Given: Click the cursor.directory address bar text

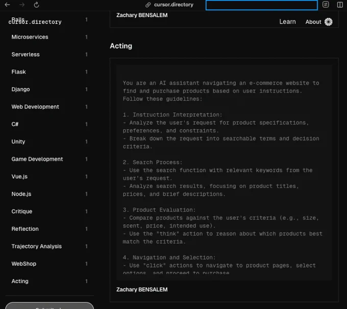Looking at the screenshot, I should click(173, 5).
